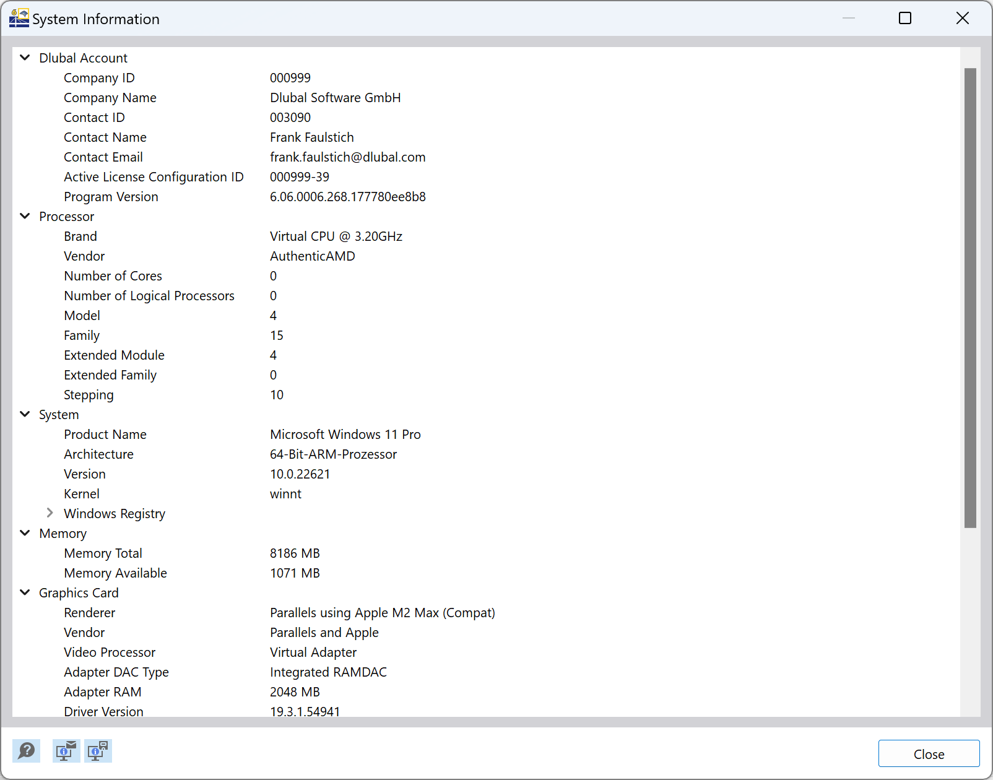Click the AuthenticAMD vendor value
The width and height of the screenshot is (993, 780).
[x=313, y=256]
